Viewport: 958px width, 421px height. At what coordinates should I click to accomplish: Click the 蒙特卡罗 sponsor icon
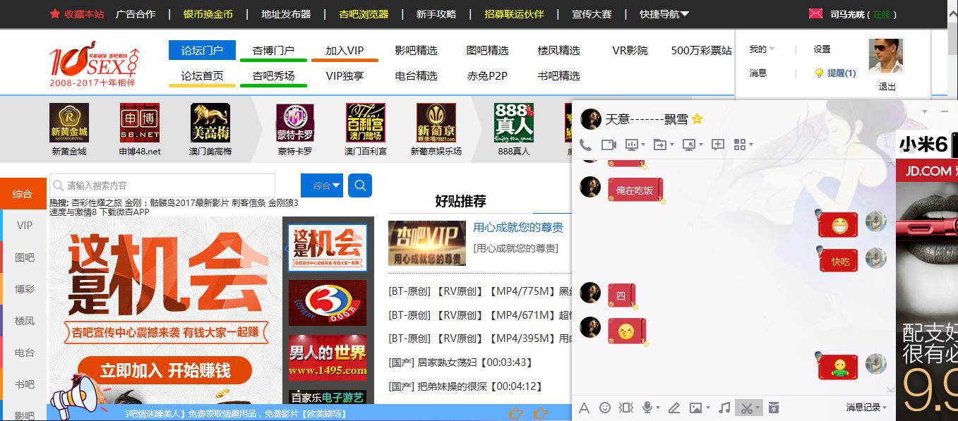(x=295, y=123)
